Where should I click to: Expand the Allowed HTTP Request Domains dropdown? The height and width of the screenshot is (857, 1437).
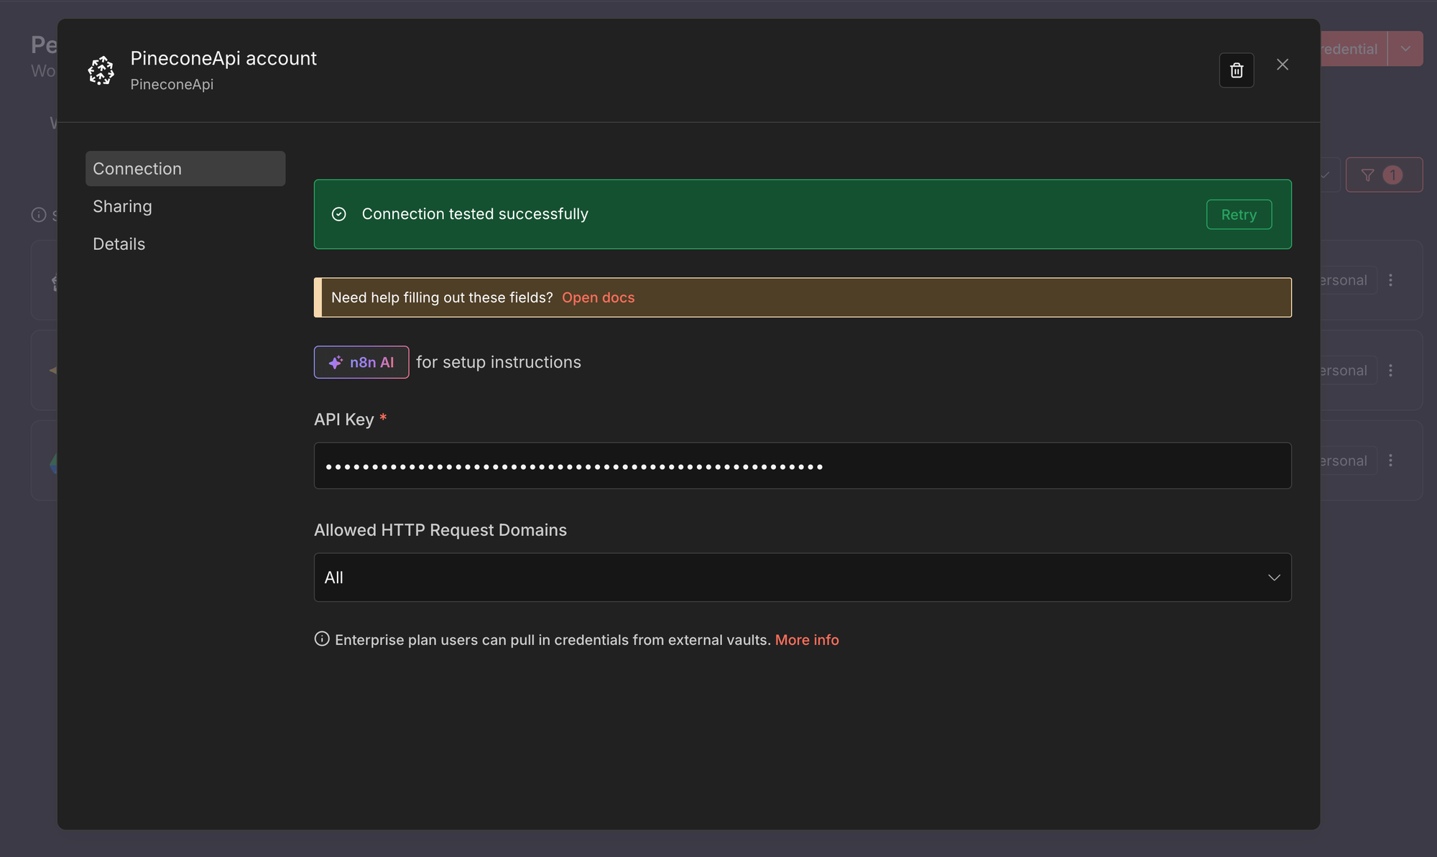click(790, 578)
